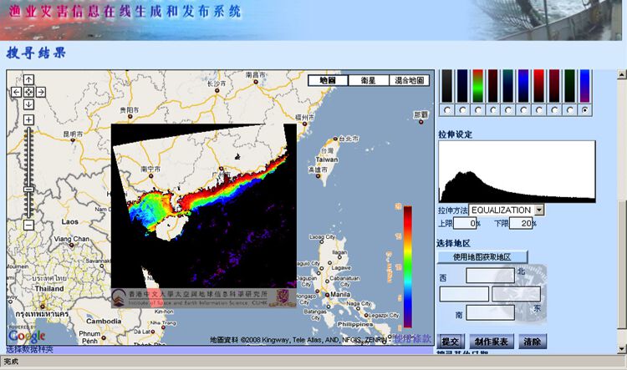Click the center return-to-last-view map button

coord(28,92)
